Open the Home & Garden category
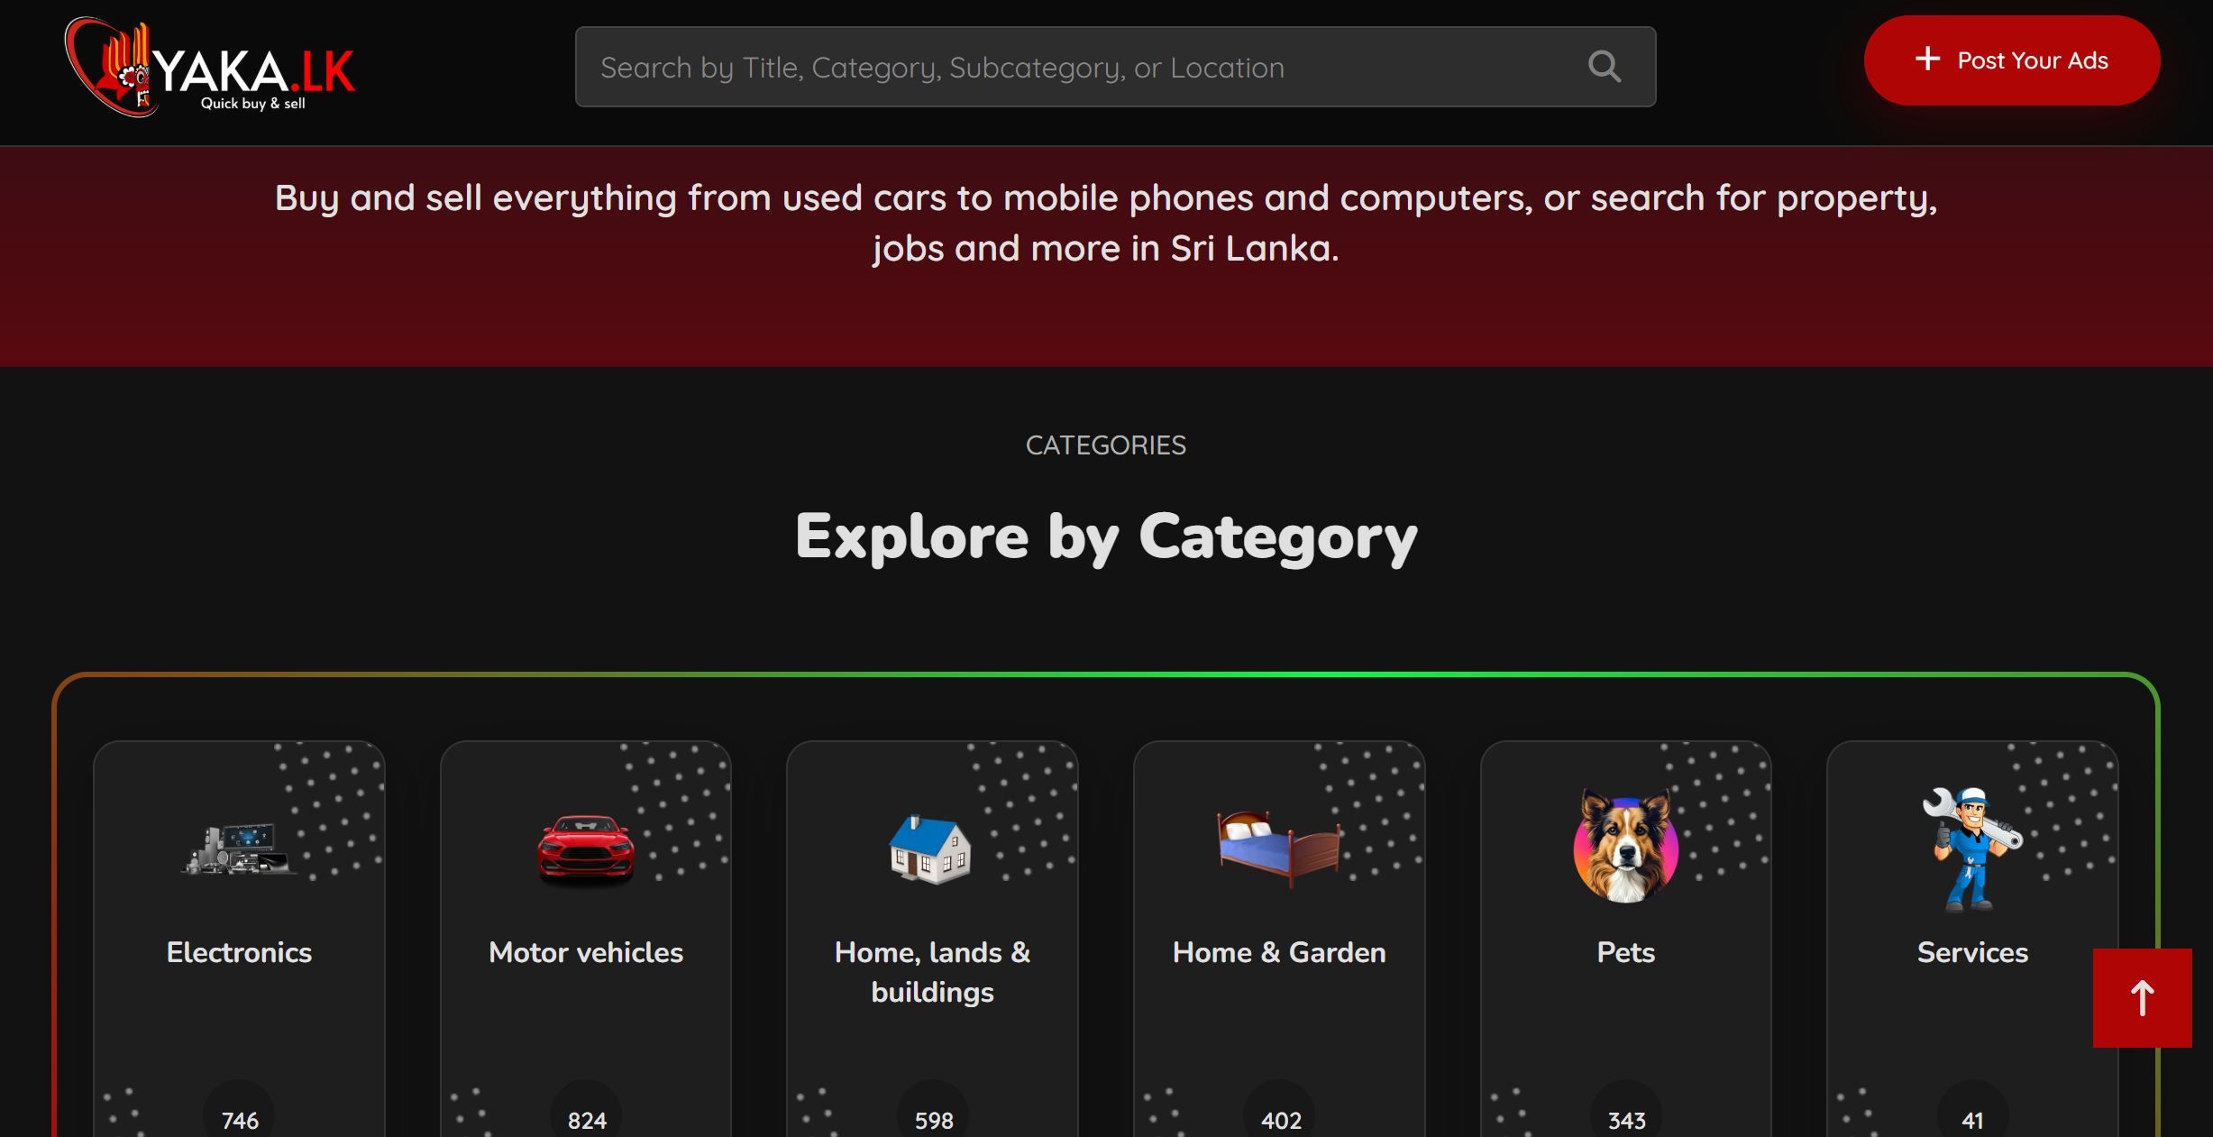The width and height of the screenshot is (2213, 1137). [x=1279, y=952]
